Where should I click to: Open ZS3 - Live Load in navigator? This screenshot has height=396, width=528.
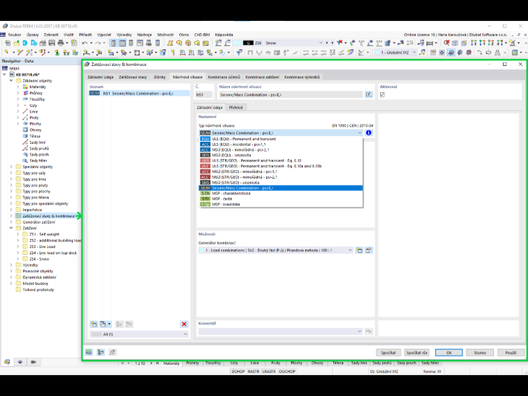42,247
